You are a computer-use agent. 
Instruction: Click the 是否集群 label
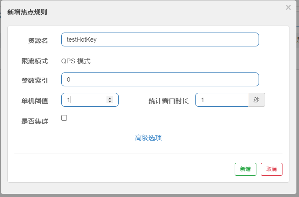pyautogui.click(x=34, y=121)
